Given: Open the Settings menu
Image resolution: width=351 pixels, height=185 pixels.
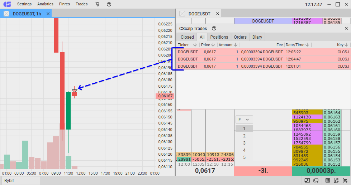Looking at the screenshot, I should click(24, 4).
